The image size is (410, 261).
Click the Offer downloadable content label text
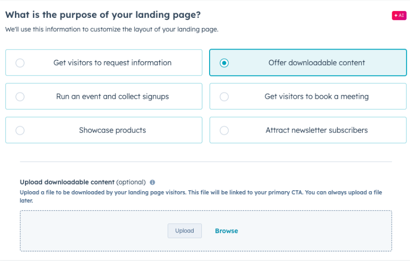point(317,63)
